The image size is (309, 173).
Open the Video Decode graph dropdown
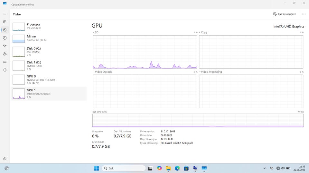click(x=102, y=72)
